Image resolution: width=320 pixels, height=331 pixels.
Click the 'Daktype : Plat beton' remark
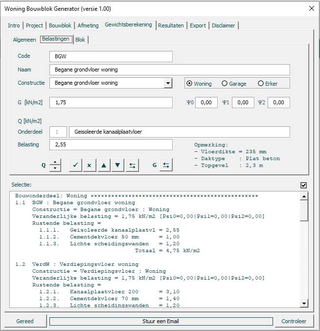pos(237,159)
